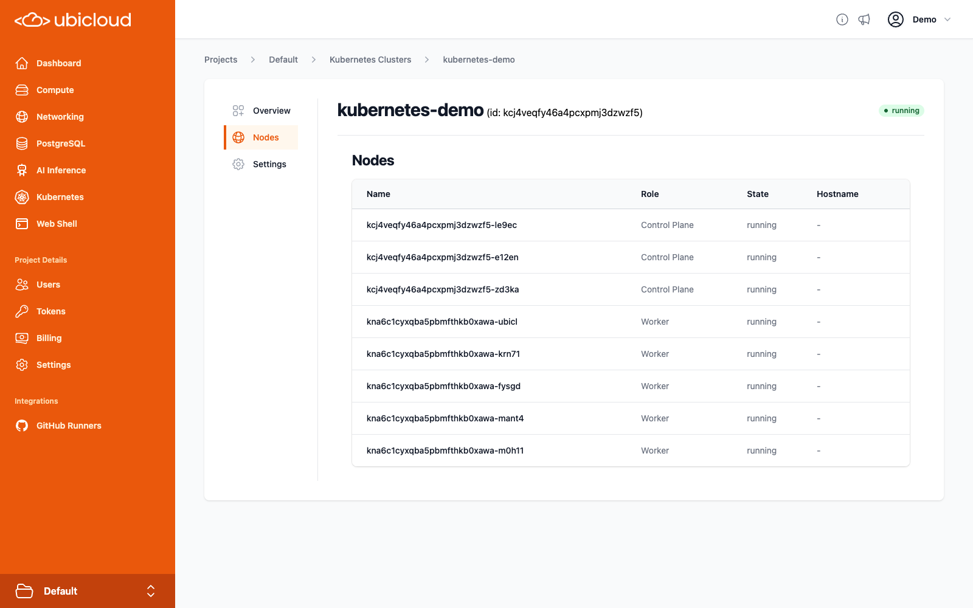The image size is (973, 608).
Task: Click the Role column header
Action: (649, 194)
